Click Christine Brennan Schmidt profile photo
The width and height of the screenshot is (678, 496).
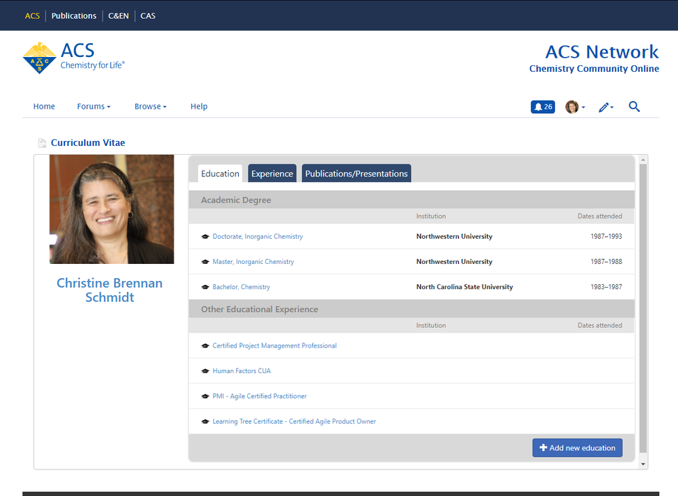[x=111, y=209]
